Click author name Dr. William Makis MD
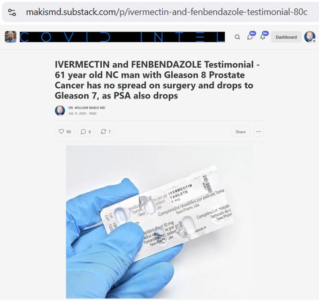The height and width of the screenshot is (302, 319). [87, 107]
